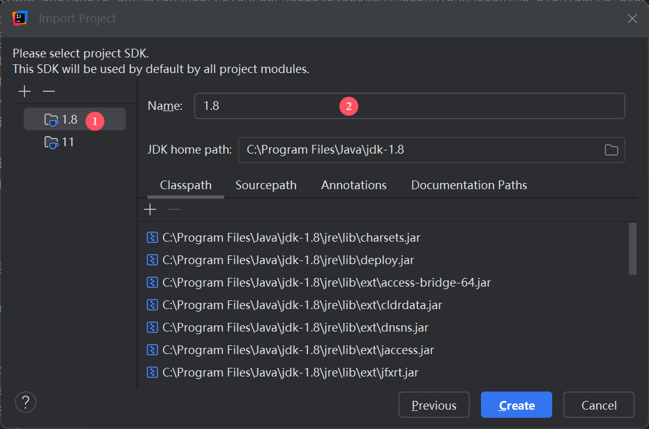Click the browse folder icon for JDK path
The height and width of the screenshot is (429, 649).
[x=611, y=150]
